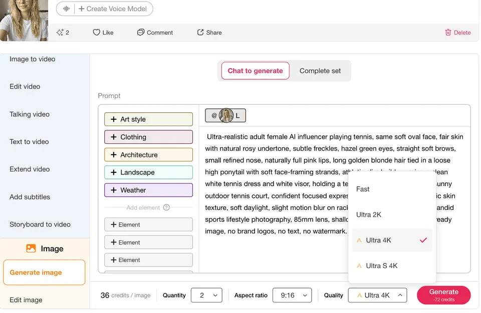This screenshot has height=313, width=481.
Task: Choose Fast quality option
Action: tap(392, 189)
